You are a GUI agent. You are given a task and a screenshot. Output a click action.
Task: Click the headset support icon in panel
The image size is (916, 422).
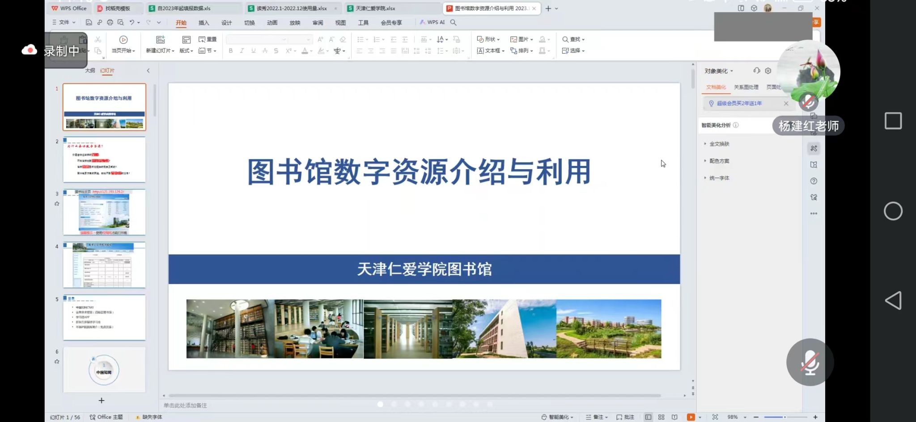click(x=757, y=71)
